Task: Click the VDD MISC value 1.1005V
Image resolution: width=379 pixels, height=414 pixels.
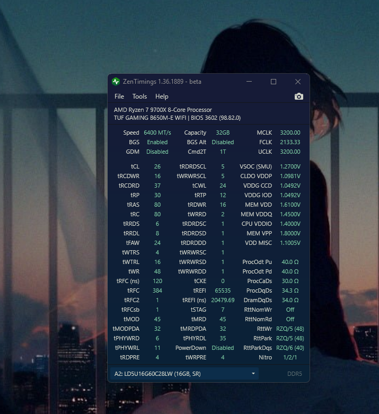Action: pyautogui.click(x=290, y=242)
